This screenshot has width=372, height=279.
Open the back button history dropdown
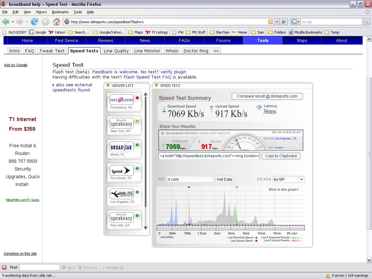click(13, 22)
